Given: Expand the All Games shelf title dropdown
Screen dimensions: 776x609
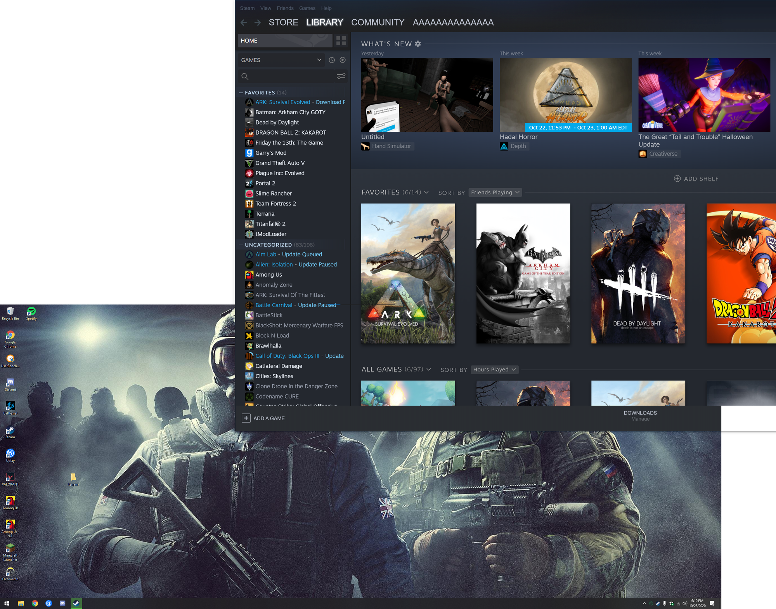Looking at the screenshot, I should pos(429,369).
